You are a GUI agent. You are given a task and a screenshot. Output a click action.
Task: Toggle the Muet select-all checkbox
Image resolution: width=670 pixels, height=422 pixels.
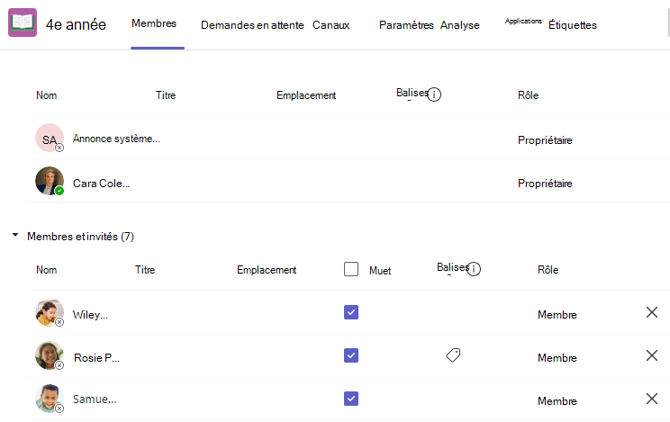351,269
